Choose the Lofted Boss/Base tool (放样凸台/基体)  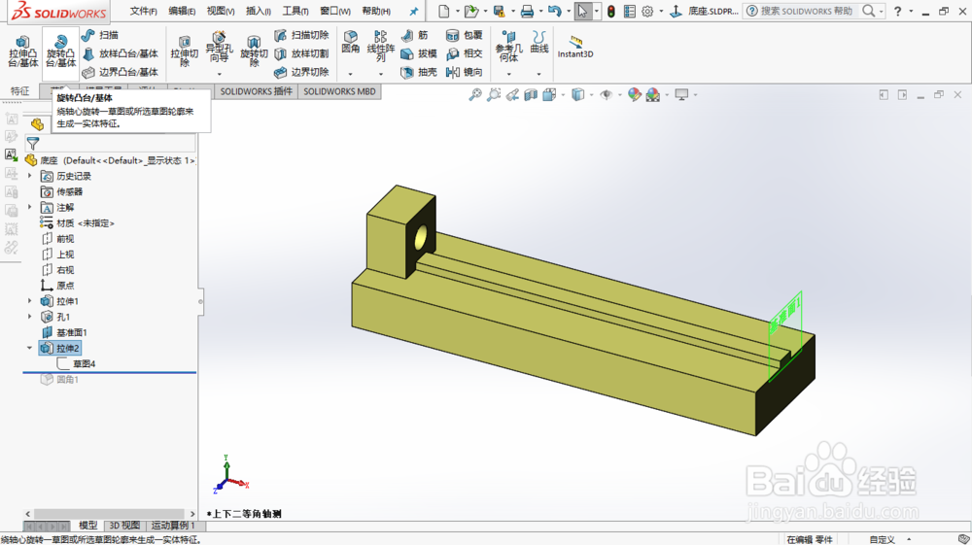click(121, 53)
